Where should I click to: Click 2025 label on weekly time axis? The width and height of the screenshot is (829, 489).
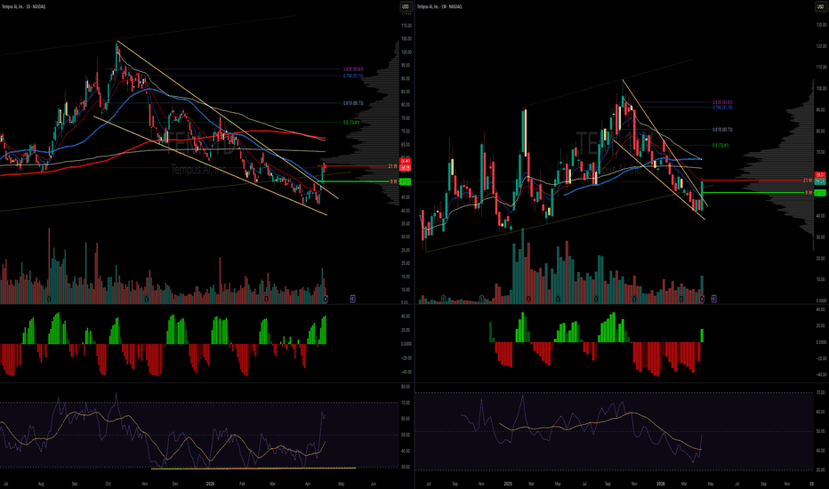click(x=508, y=484)
